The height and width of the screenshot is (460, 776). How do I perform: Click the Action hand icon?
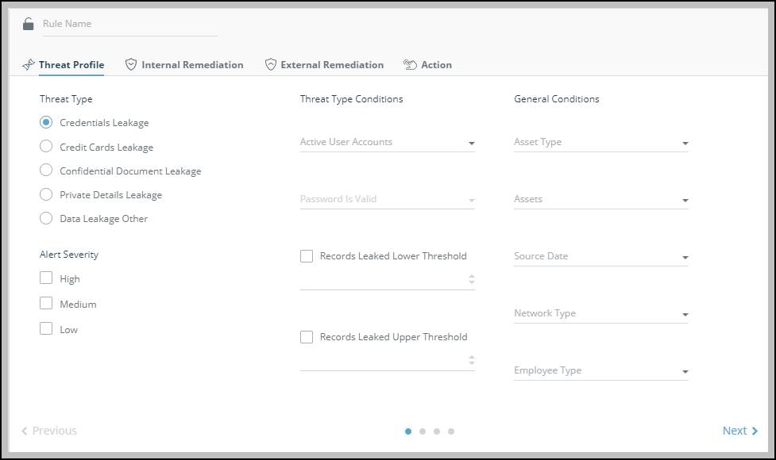coord(410,65)
